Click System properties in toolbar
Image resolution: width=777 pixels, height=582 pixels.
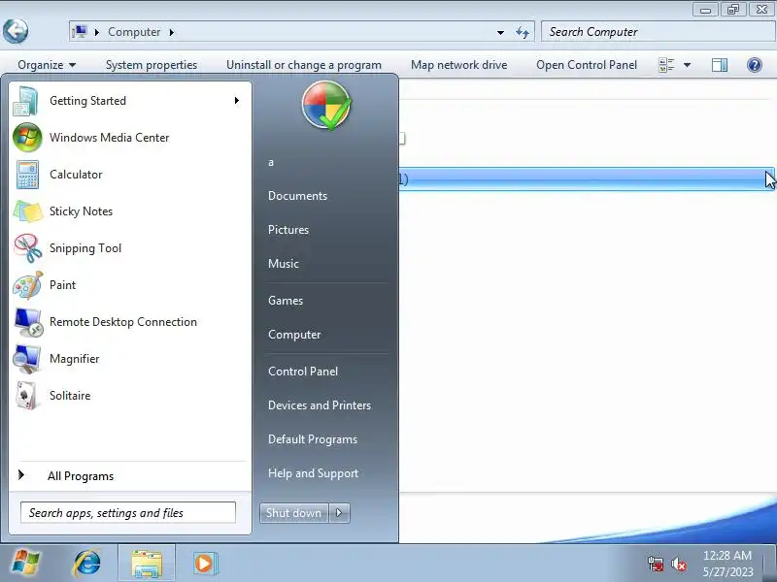tap(152, 65)
